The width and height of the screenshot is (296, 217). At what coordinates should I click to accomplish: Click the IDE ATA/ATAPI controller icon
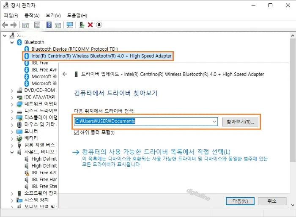click(x=19, y=97)
